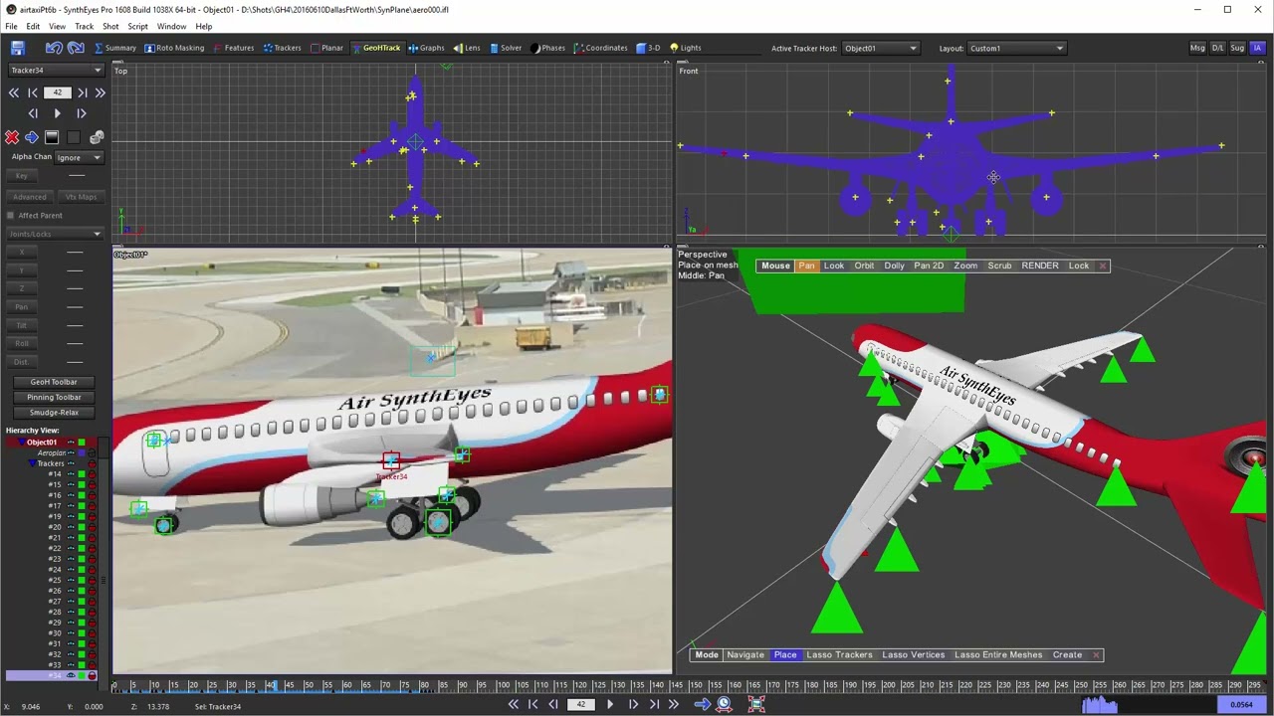Click the green color swatch for tracker #17
The height and width of the screenshot is (716, 1274).
pos(82,506)
